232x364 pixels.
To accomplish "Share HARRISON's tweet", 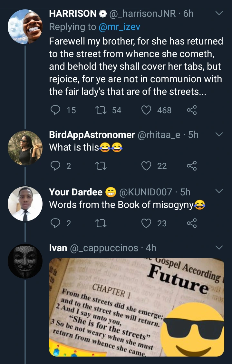I will click(x=191, y=110).
